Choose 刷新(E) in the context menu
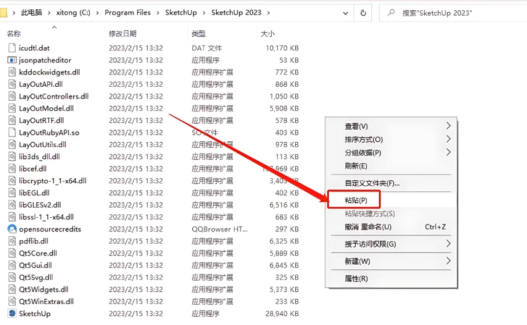This screenshot has height=325, width=527. pyautogui.click(x=391, y=166)
